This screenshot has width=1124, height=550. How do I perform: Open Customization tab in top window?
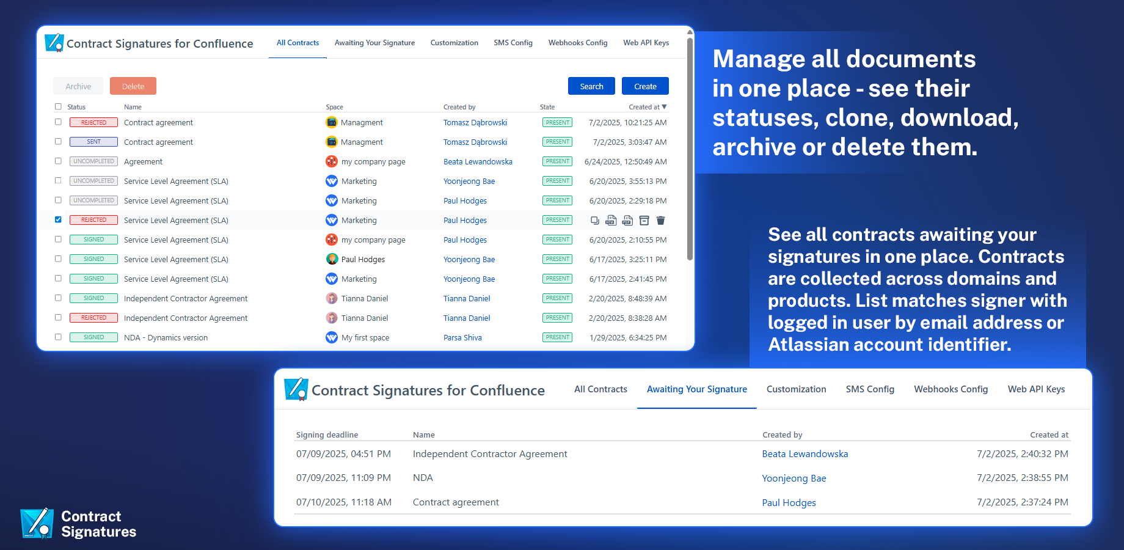pos(454,43)
